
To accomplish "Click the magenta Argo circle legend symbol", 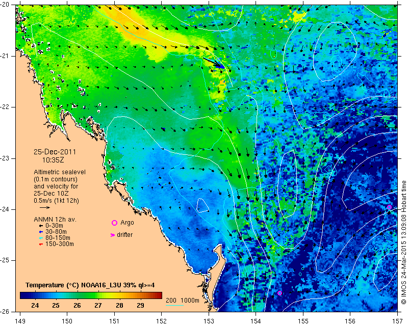I will point(114,223).
